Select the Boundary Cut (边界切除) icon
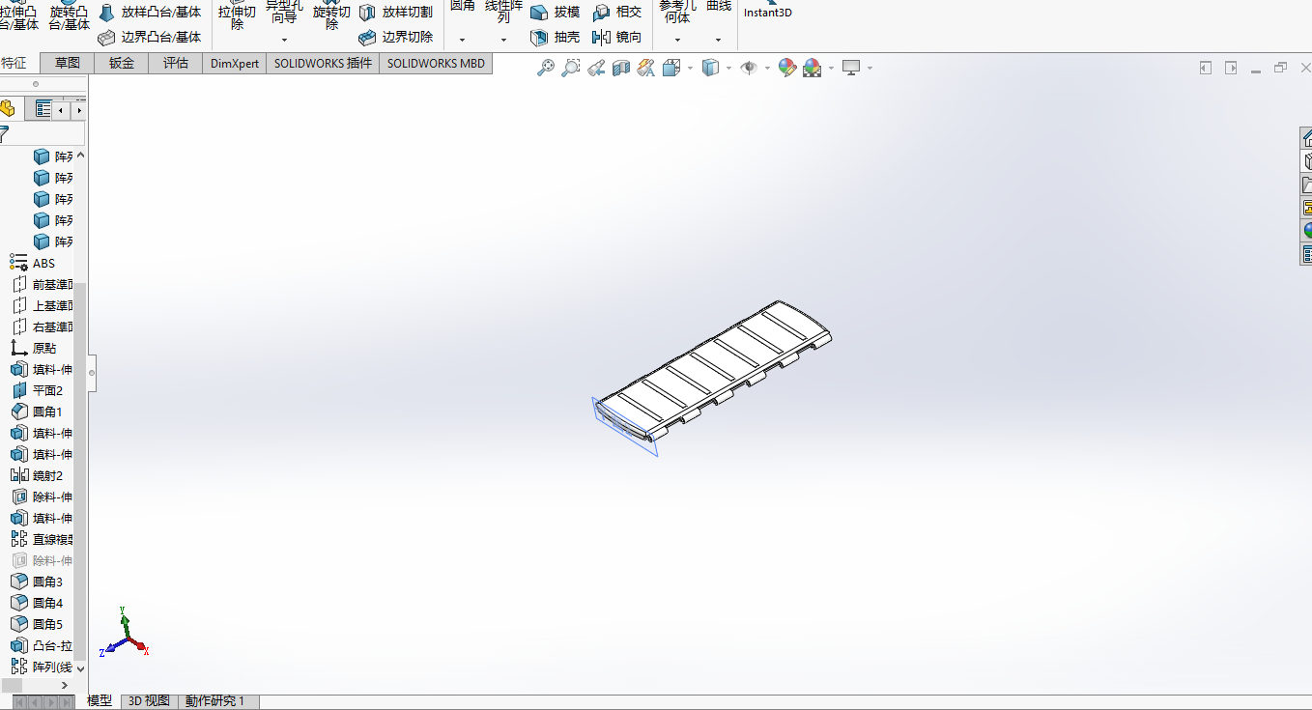The image size is (1312, 710). (x=367, y=38)
